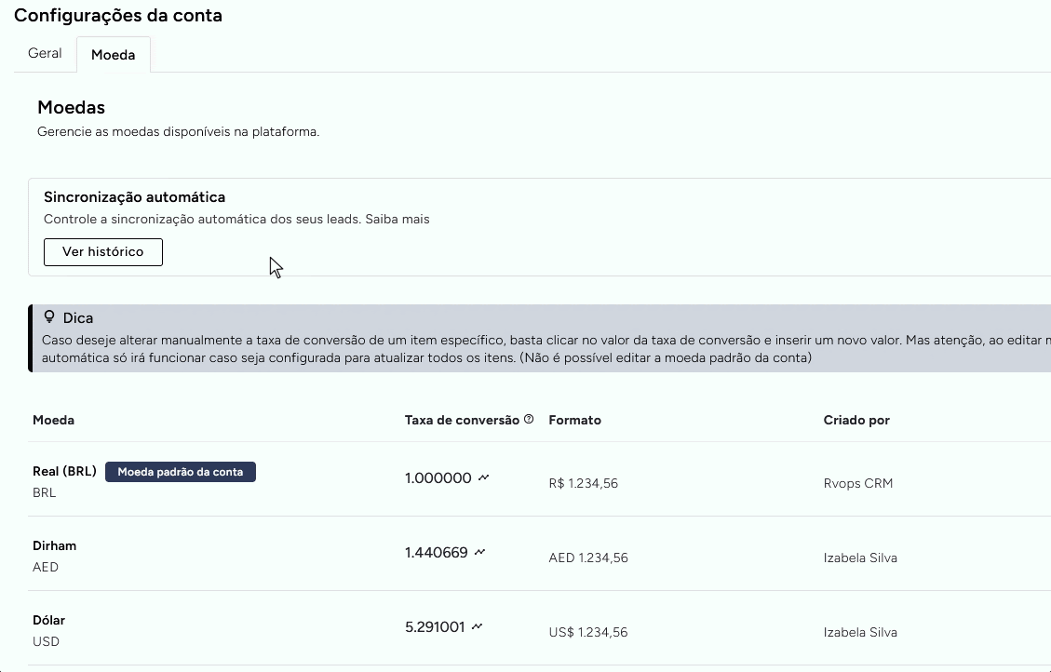This screenshot has width=1051, height=672.
Task: Open the trend icon next to rate 1.000000
Action: pos(483,477)
